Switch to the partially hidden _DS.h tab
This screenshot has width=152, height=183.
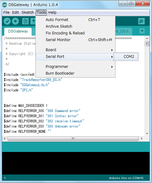click(124, 31)
